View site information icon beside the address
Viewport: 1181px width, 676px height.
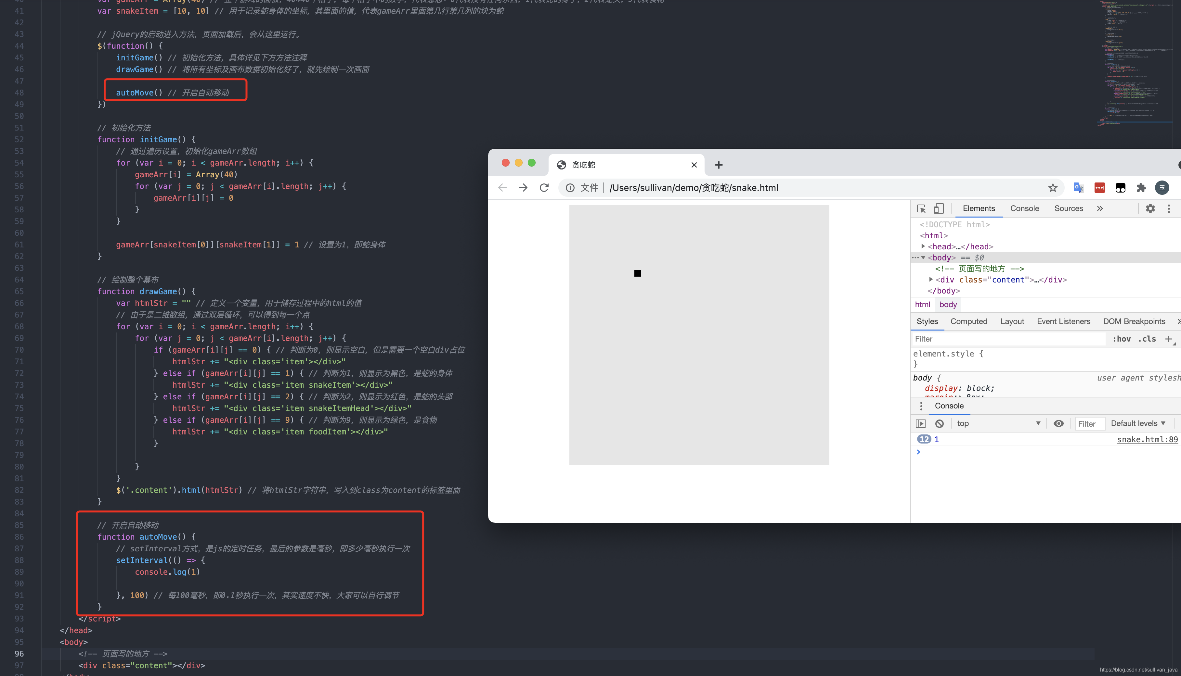click(570, 188)
